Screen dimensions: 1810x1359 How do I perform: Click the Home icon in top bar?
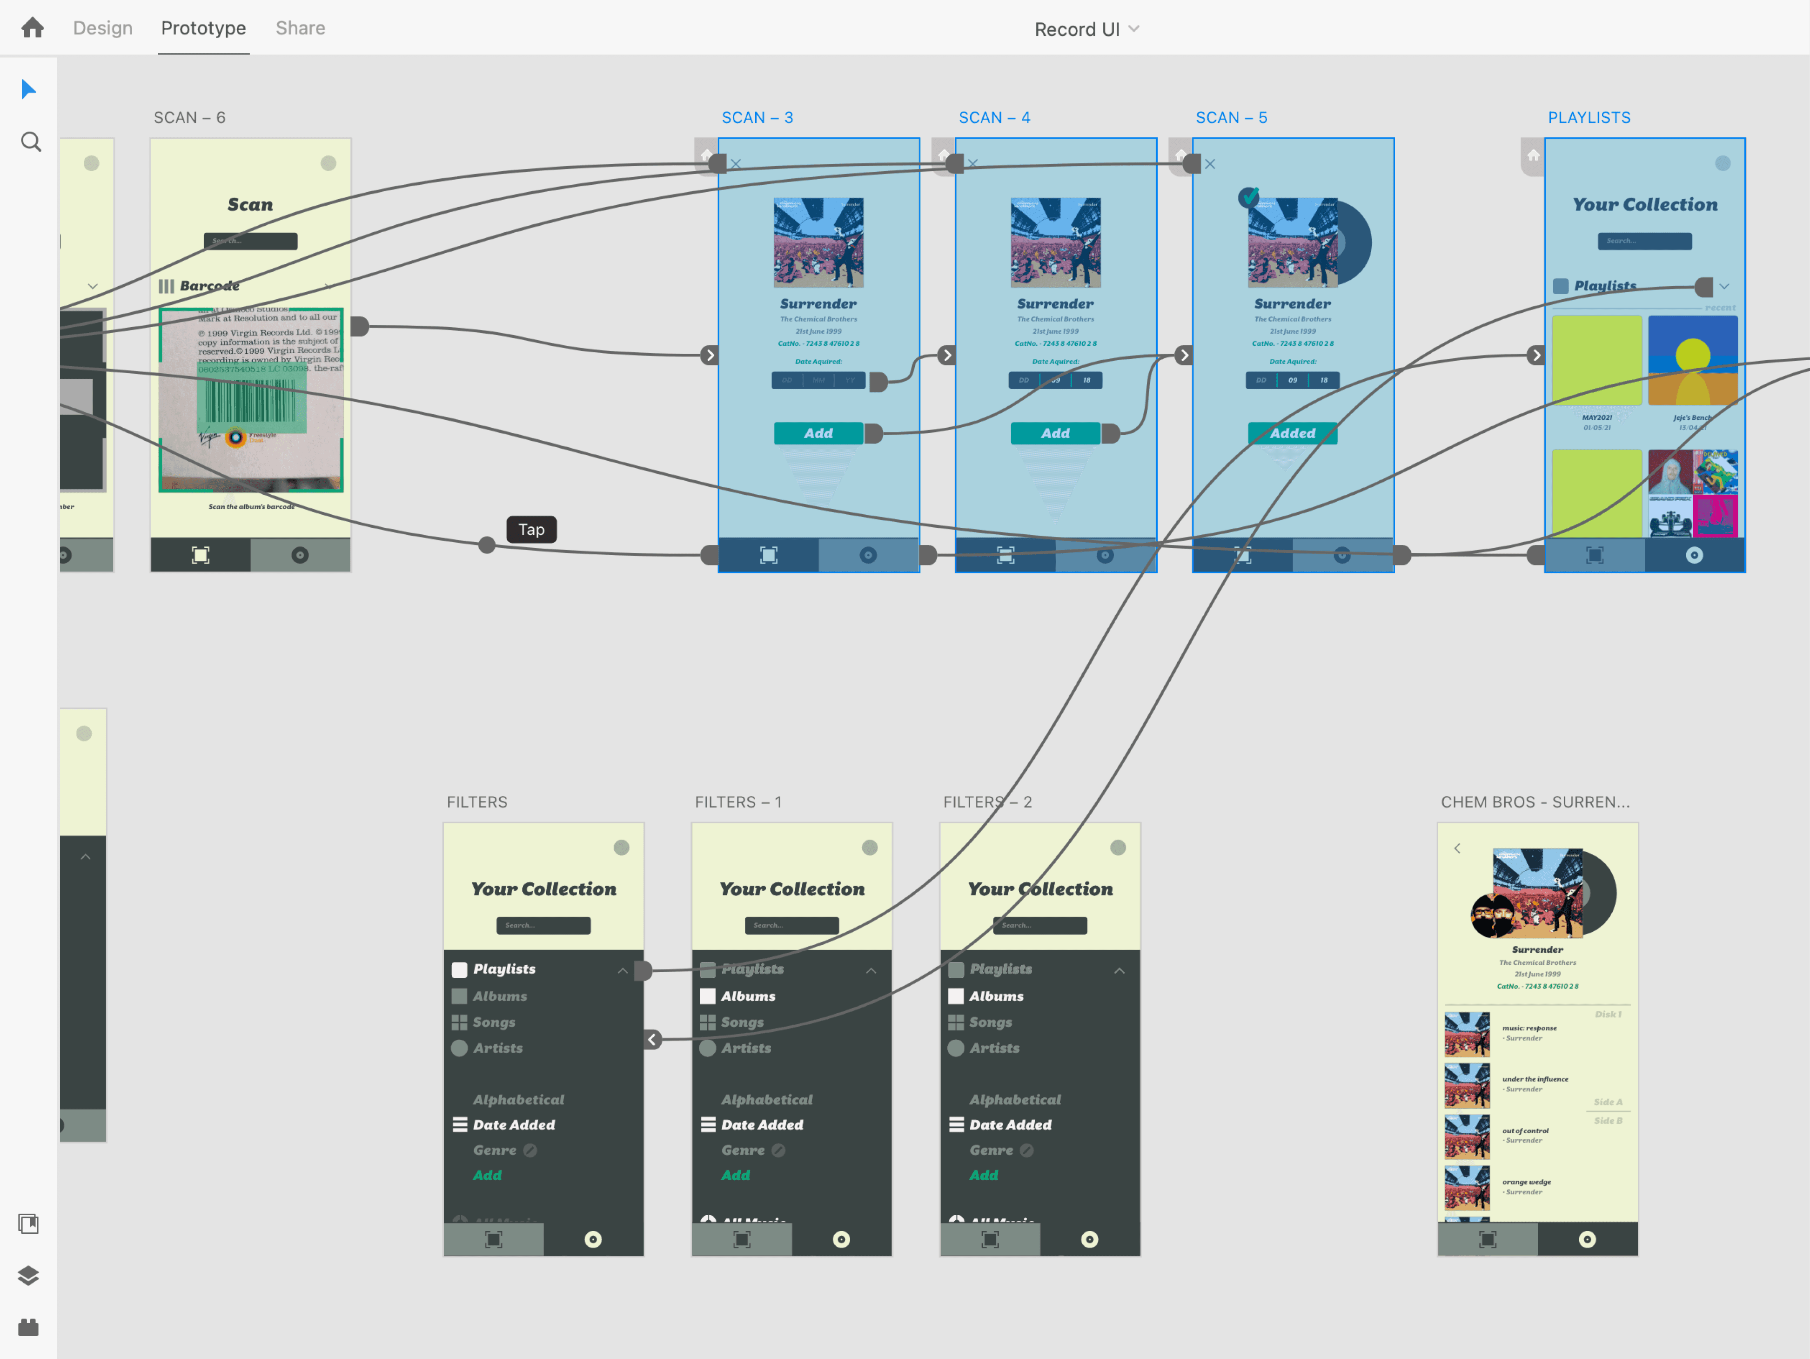pos(33,28)
